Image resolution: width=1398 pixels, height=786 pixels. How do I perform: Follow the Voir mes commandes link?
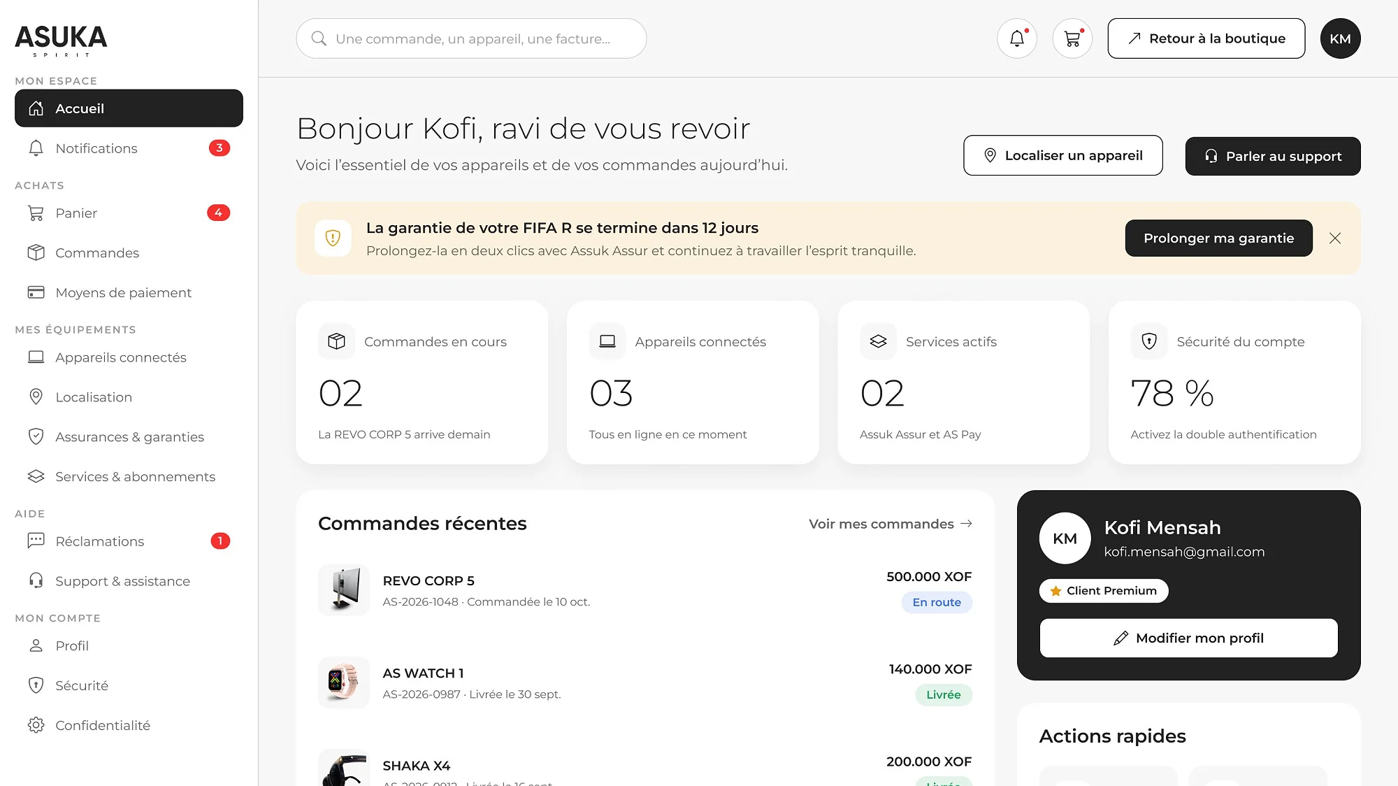pyautogui.click(x=891, y=524)
